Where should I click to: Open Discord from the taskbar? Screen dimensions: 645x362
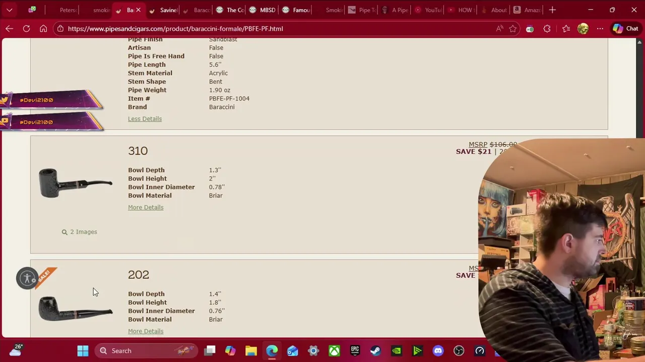coord(438,350)
